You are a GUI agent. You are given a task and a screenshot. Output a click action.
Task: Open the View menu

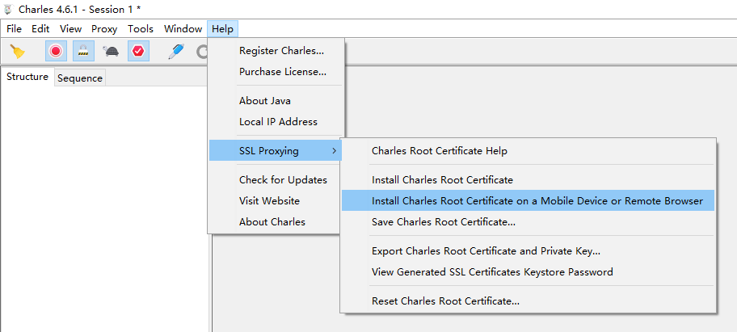coord(70,28)
